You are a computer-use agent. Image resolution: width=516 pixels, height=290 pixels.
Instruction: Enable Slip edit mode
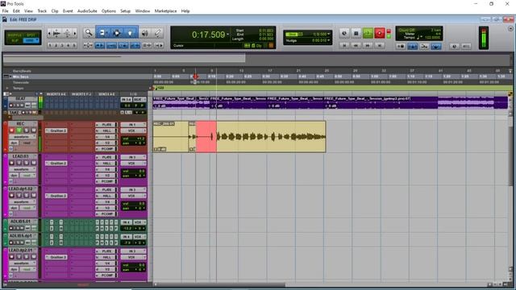(x=15, y=40)
